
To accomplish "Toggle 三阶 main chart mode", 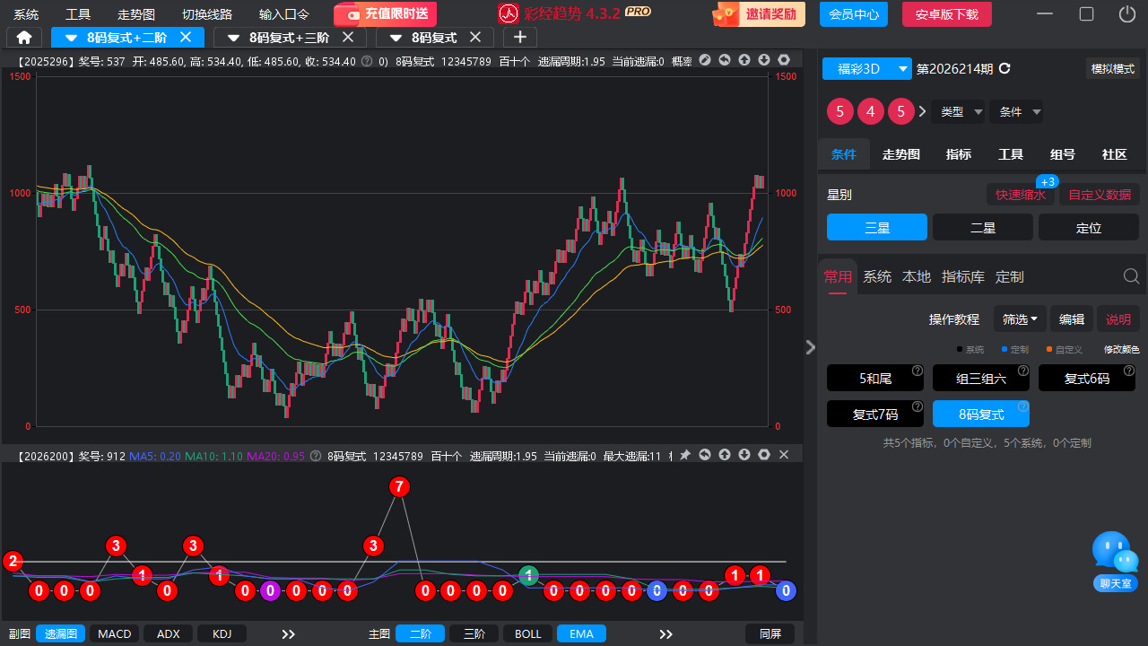I will [474, 634].
